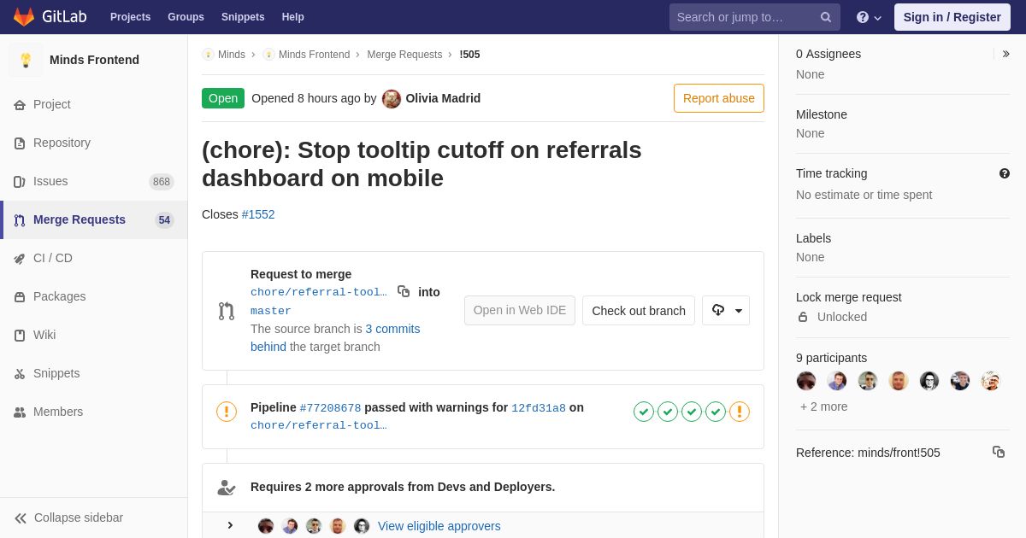The image size is (1026, 538).
Task: Open the Wiki sidebar section
Action: [94, 335]
